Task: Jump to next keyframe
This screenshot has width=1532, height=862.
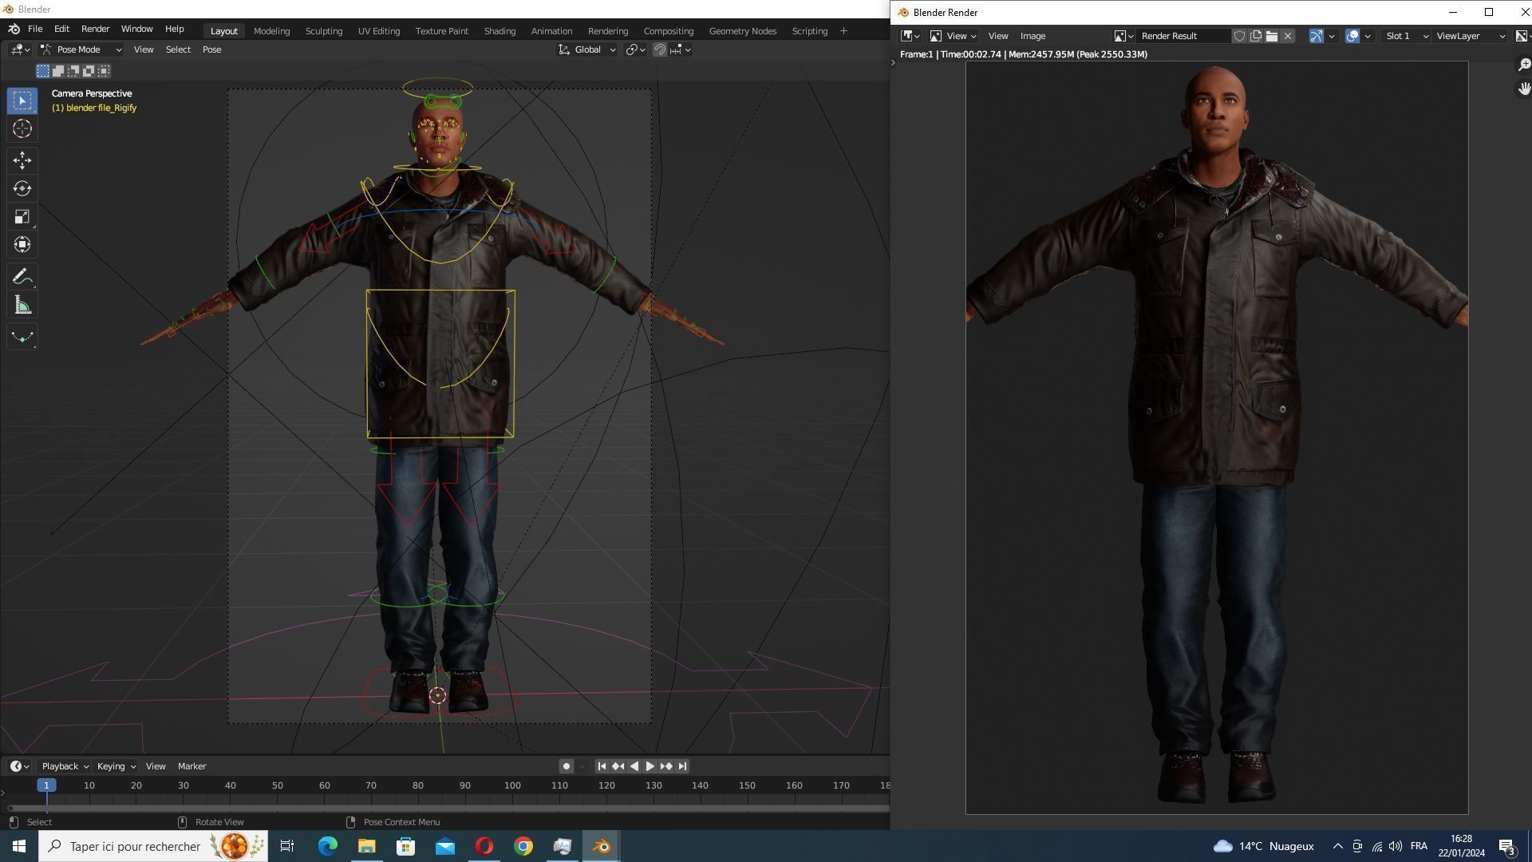Action: pos(666,767)
